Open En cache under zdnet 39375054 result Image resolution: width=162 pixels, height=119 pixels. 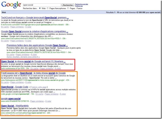point(5,41)
